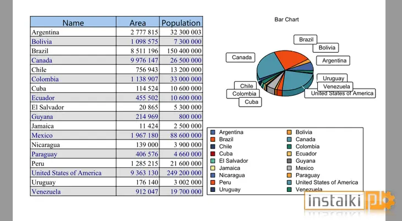Image resolution: width=402 pixels, height=221 pixels.
Task: Select the Bolivia row name cell
Action: (73, 41)
